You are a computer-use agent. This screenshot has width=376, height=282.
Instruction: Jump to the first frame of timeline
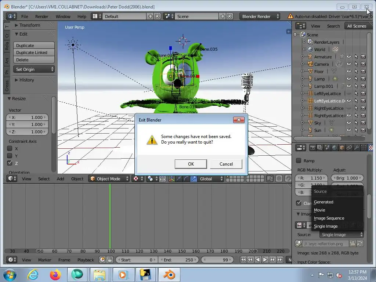click(x=243, y=260)
